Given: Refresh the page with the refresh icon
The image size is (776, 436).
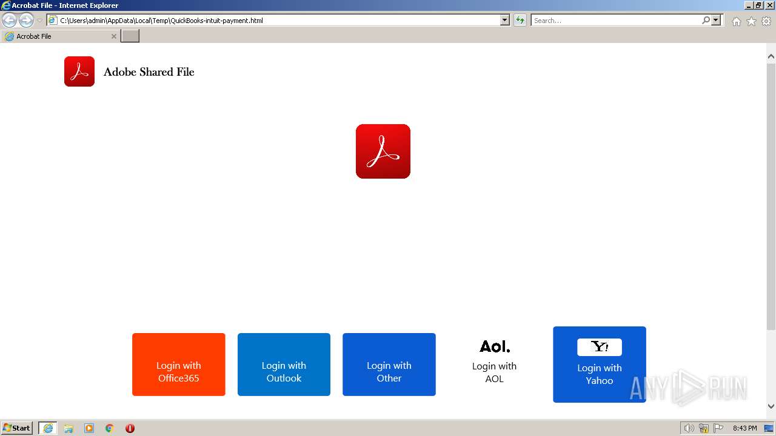Looking at the screenshot, I should (x=520, y=20).
